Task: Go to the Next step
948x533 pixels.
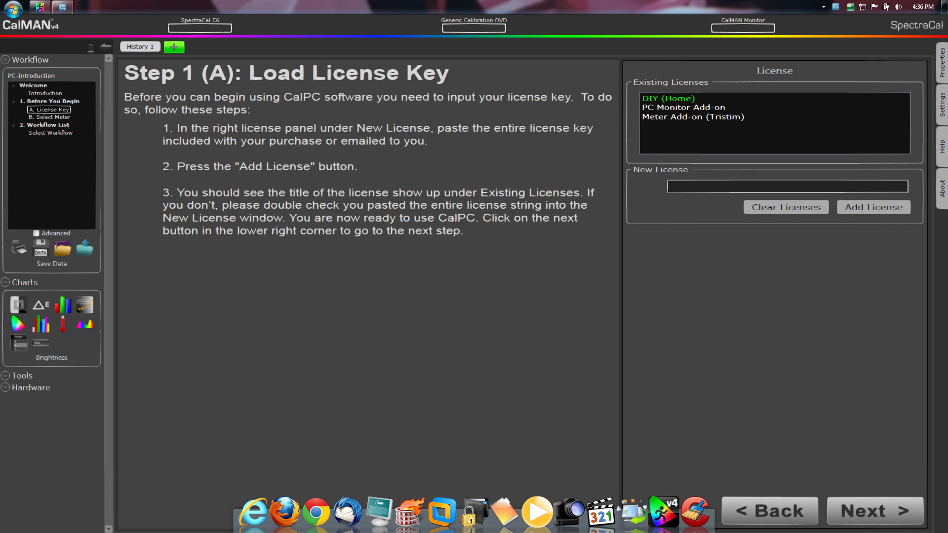Action: click(875, 511)
